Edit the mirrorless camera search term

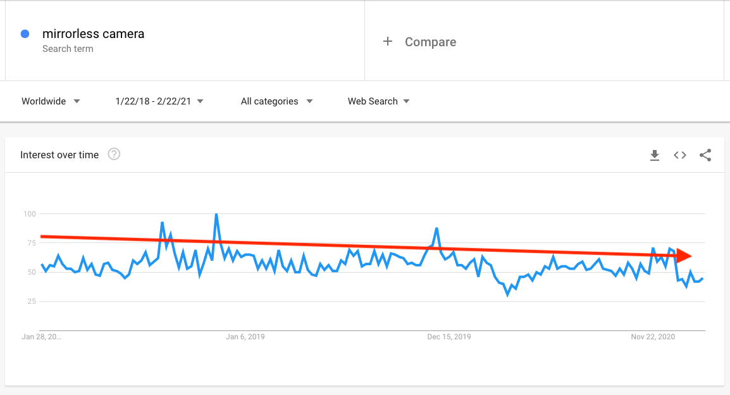coord(93,34)
